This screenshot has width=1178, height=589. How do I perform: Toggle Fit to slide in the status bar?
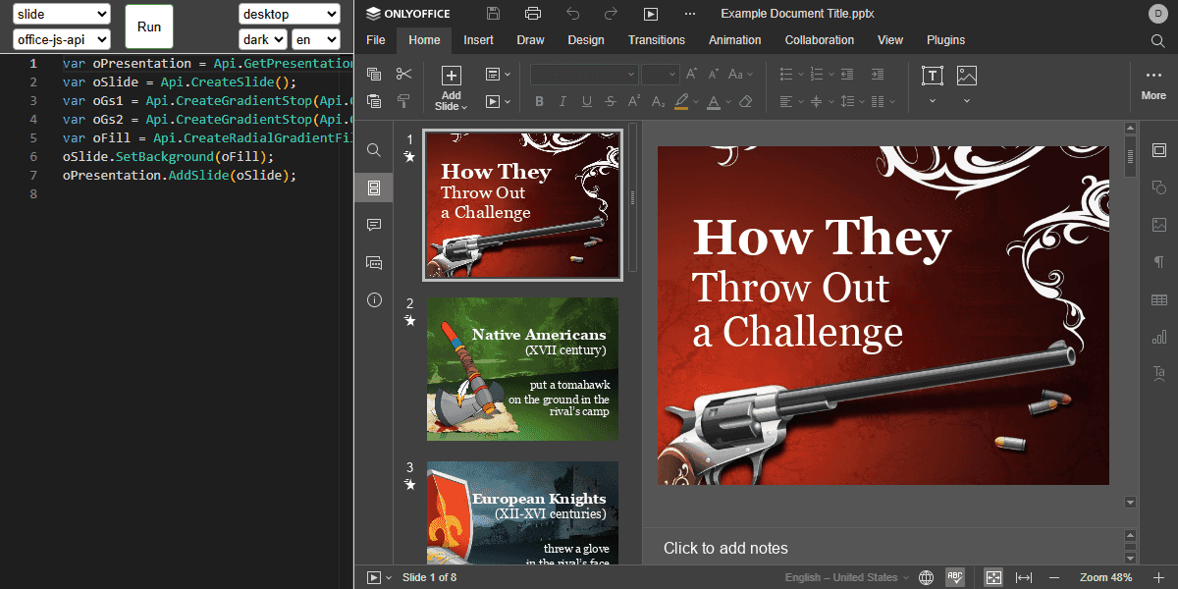pyautogui.click(x=993, y=577)
